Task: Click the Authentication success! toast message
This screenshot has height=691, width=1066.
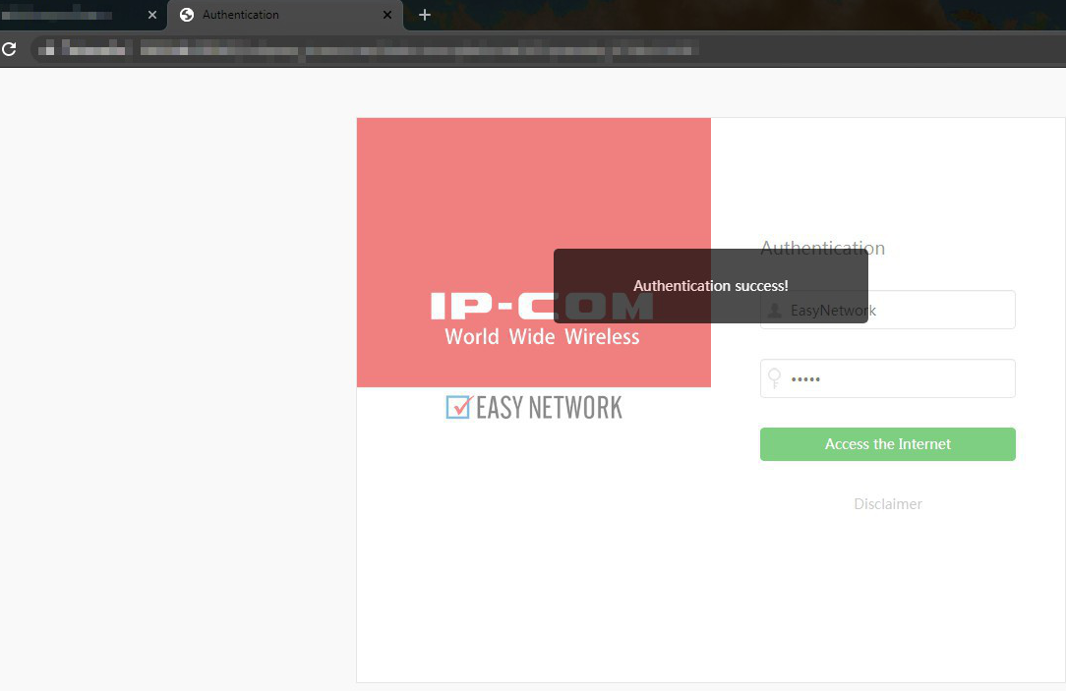Action: [x=710, y=286]
